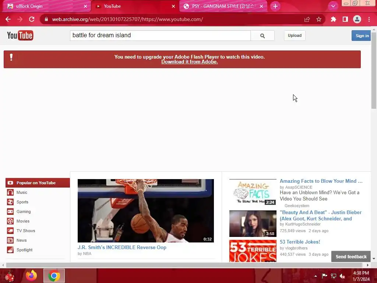The height and width of the screenshot is (283, 377).
Task: Click the Gaming category icon
Action: click(10, 212)
